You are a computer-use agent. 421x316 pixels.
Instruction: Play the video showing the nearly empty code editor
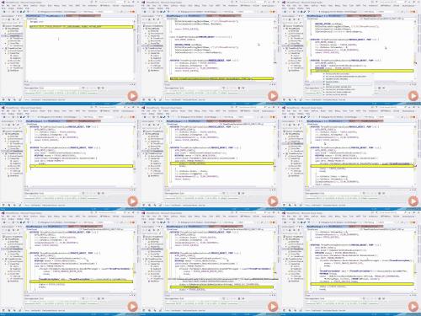coord(132,96)
